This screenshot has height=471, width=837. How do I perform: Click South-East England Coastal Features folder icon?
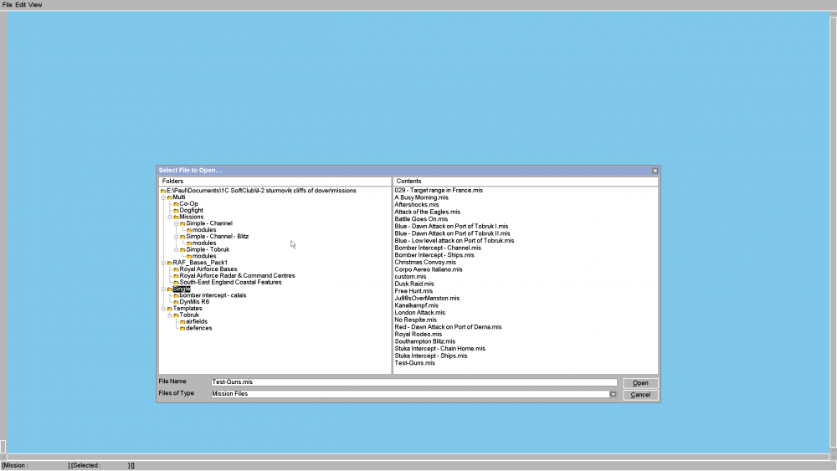click(x=176, y=283)
